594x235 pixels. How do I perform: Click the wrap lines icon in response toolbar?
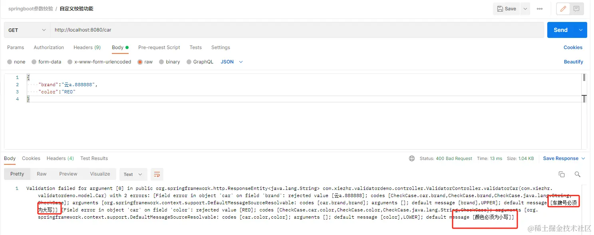click(x=157, y=174)
